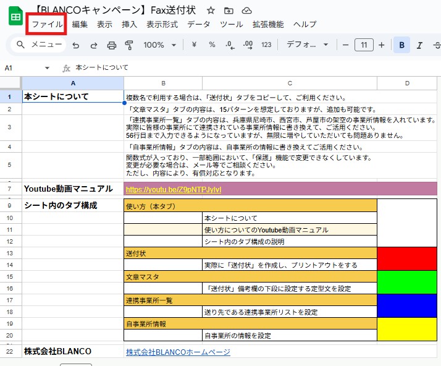The image size is (441, 366).
Task: Select cell 使い方についてのYoutube動画マニュアル
Action: [290, 230]
